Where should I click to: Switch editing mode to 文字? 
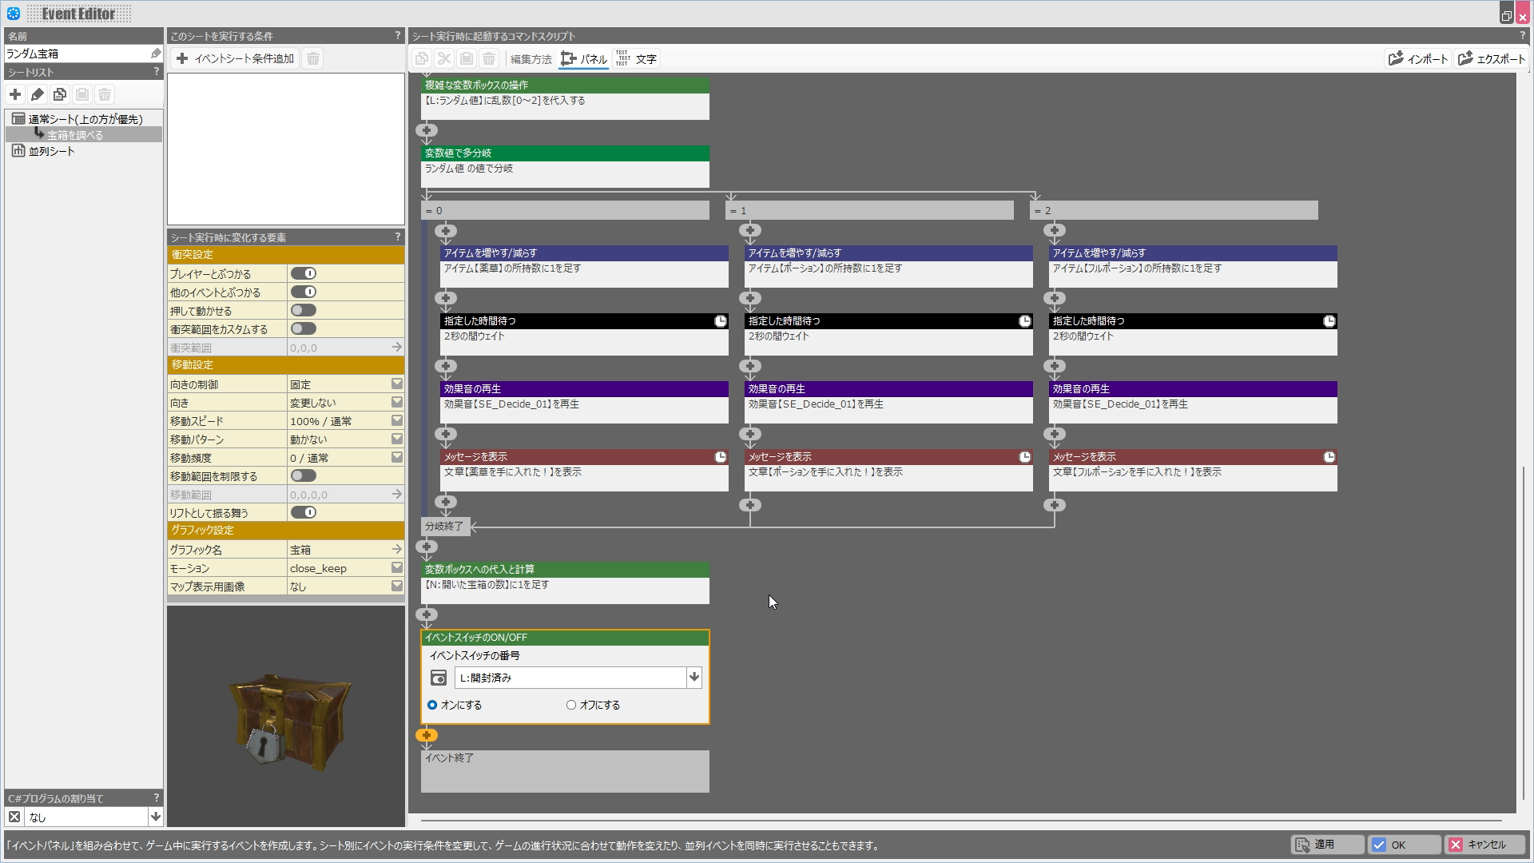coord(636,59)
